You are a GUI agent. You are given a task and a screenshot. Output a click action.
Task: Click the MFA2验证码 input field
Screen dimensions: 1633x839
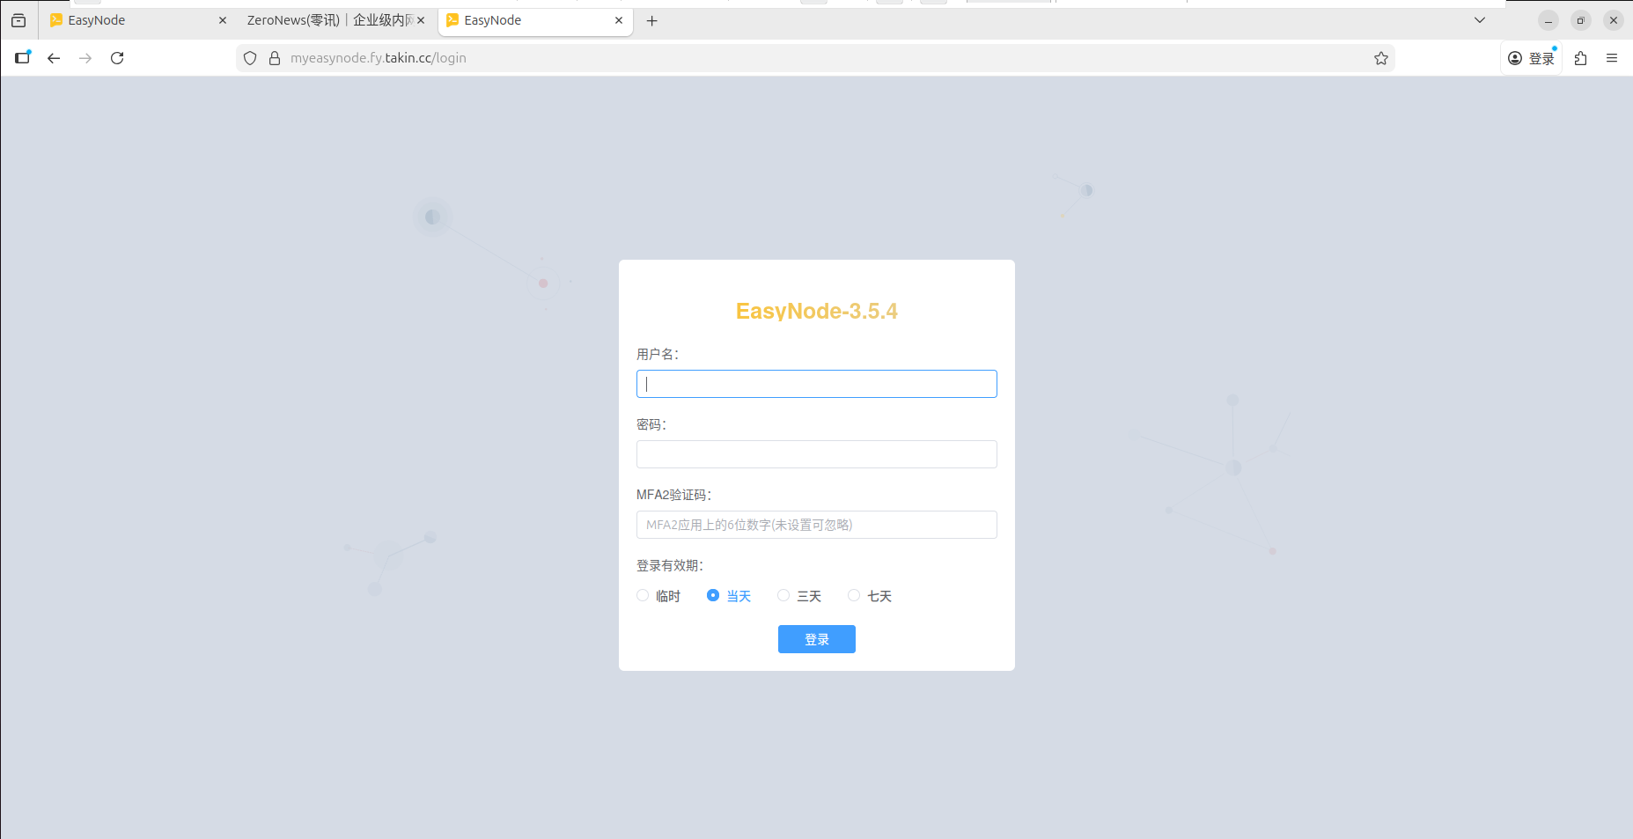[x=816, y=525]
